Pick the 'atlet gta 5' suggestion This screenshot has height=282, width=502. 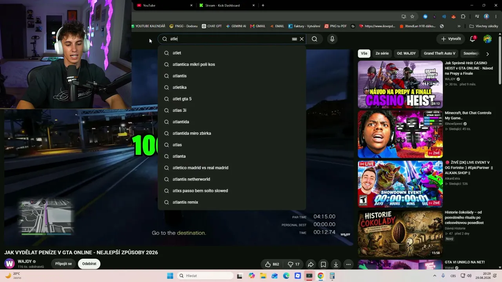coord(232,99)
